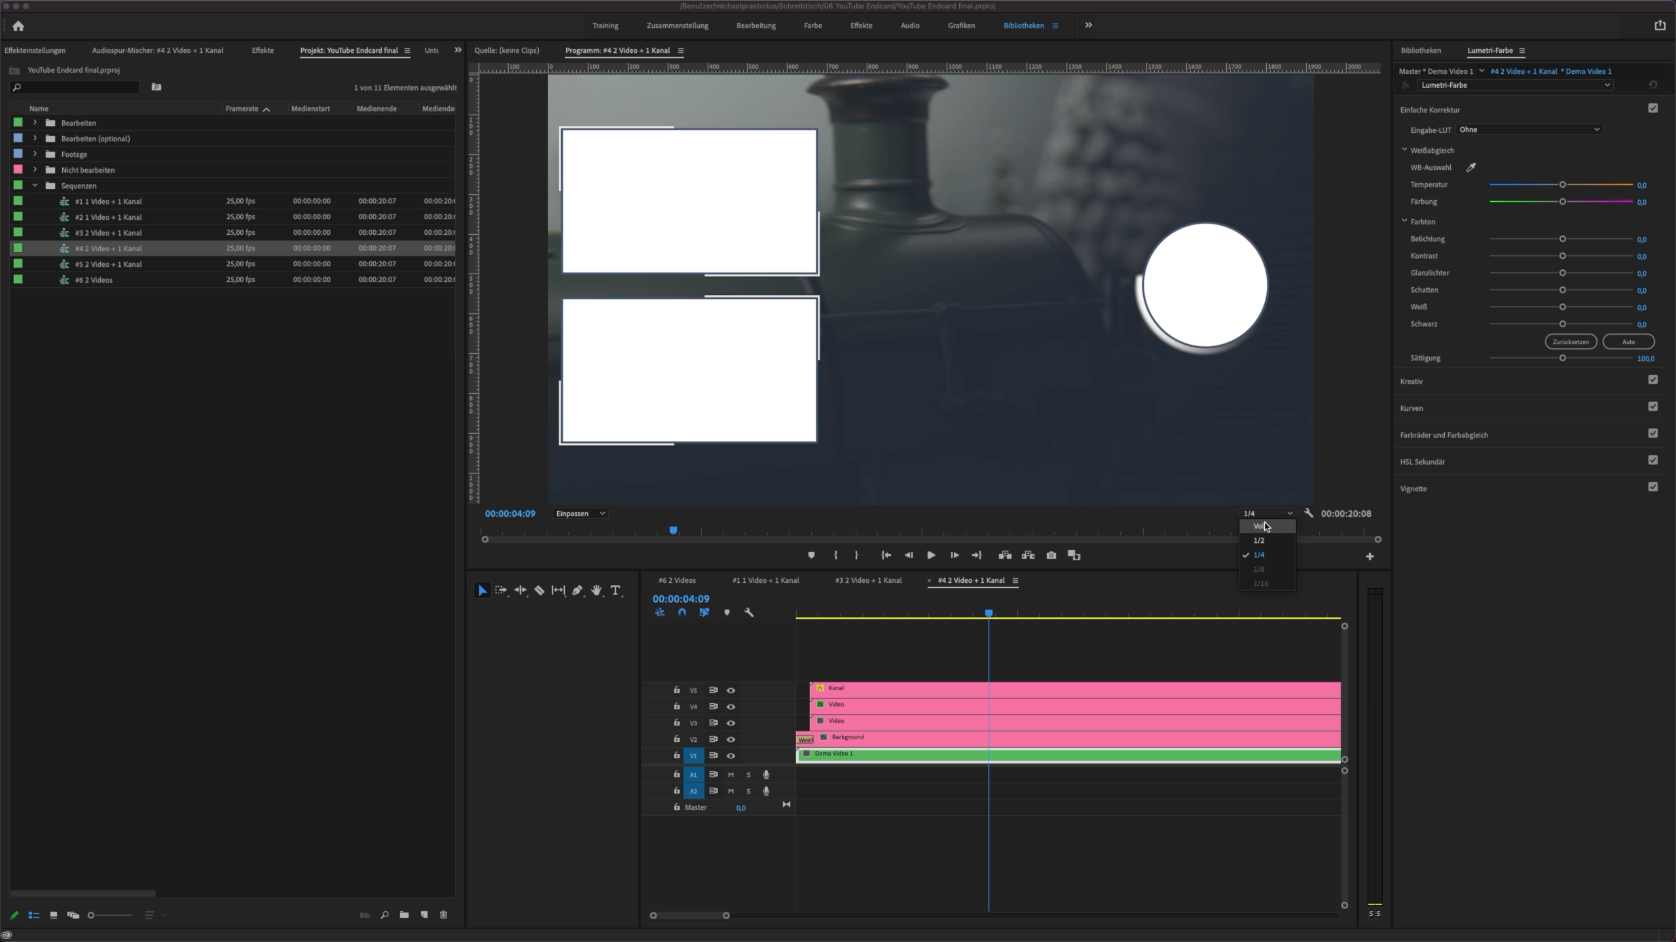Go to Out point
This screenshot has height=942, width=1676.
coord(977,555)
